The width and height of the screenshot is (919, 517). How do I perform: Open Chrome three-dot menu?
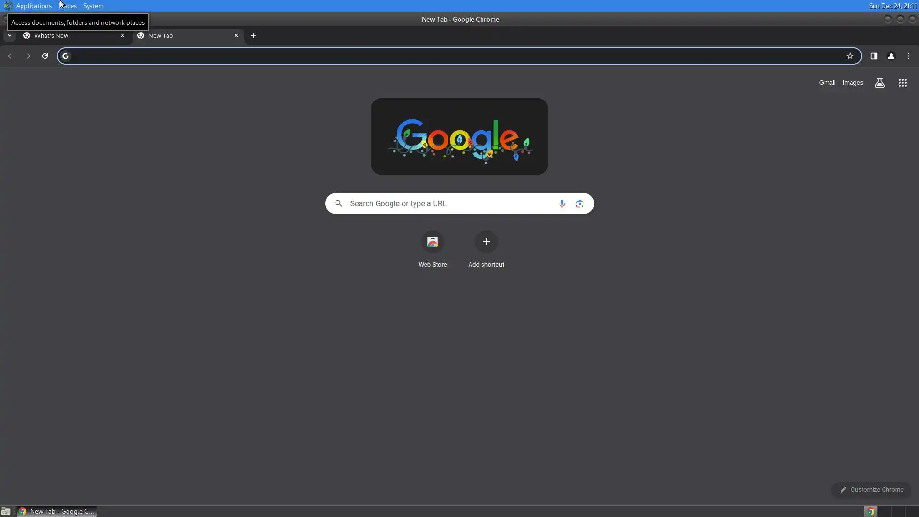point(908,56)
